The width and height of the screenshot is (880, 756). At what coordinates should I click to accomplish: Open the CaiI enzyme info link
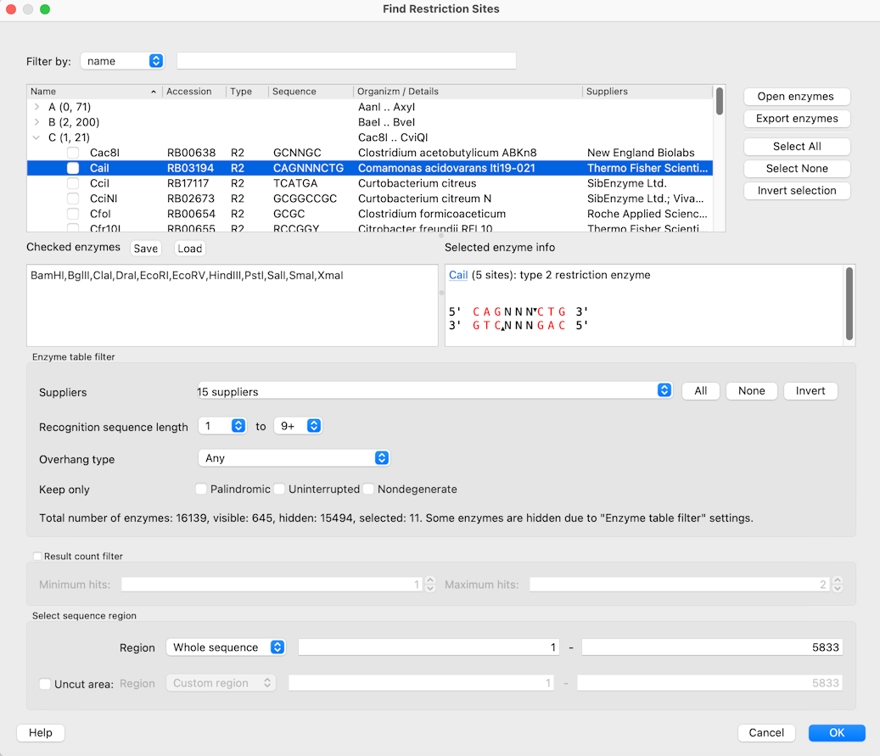click(458, 275)
